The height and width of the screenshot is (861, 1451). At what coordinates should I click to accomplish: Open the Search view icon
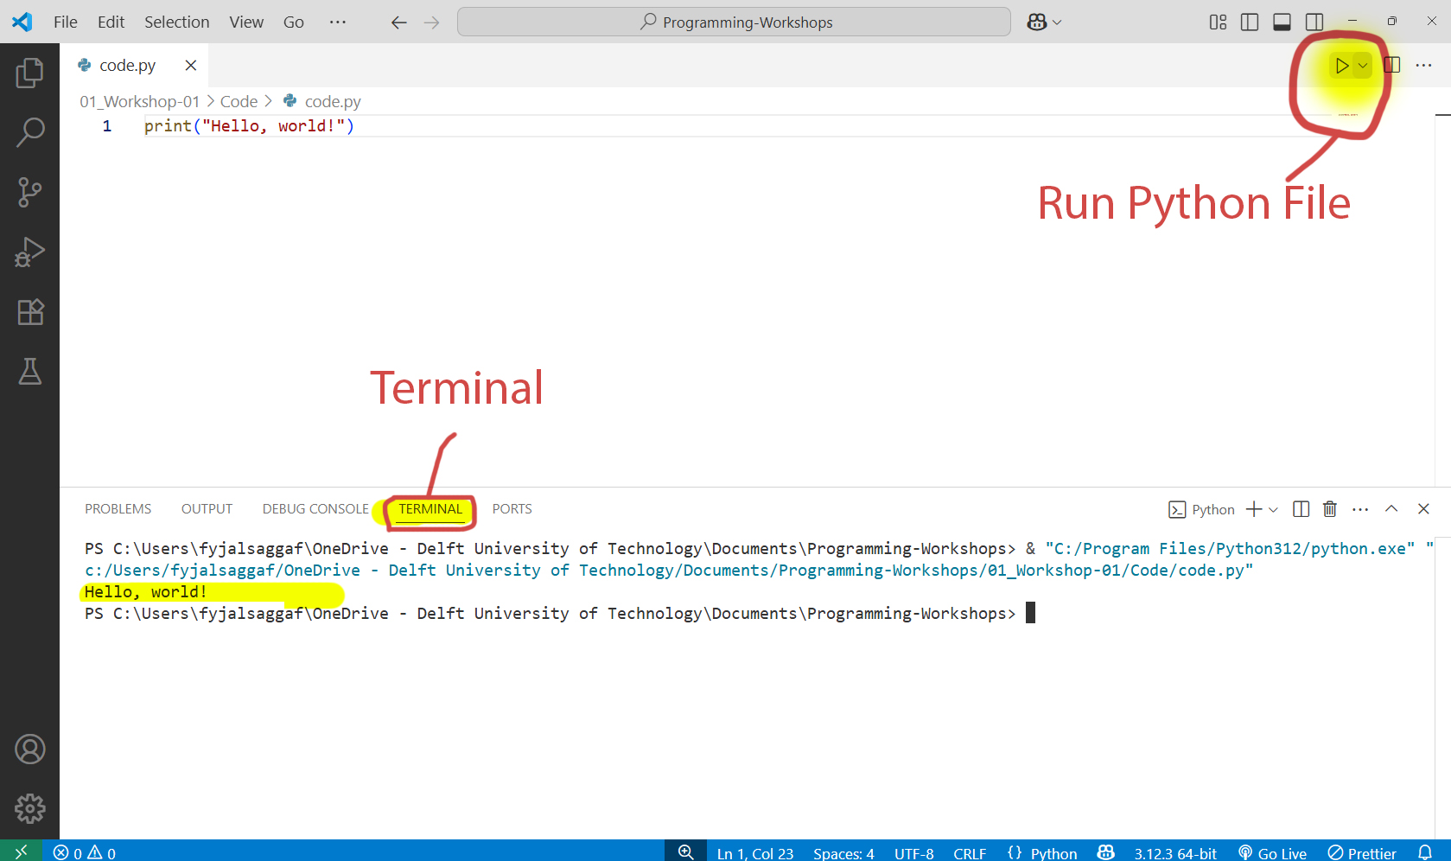click(x=29, y=133)
